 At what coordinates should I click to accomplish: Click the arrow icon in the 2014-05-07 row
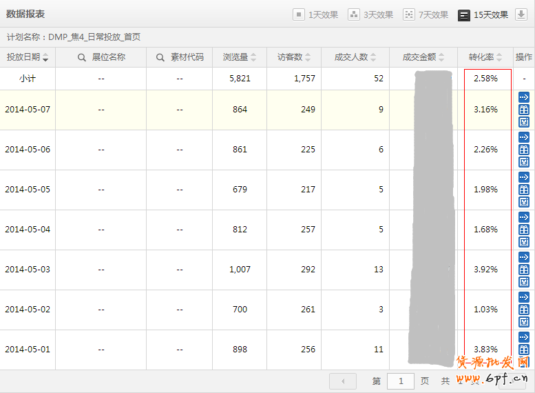click(x=523, y=97)
